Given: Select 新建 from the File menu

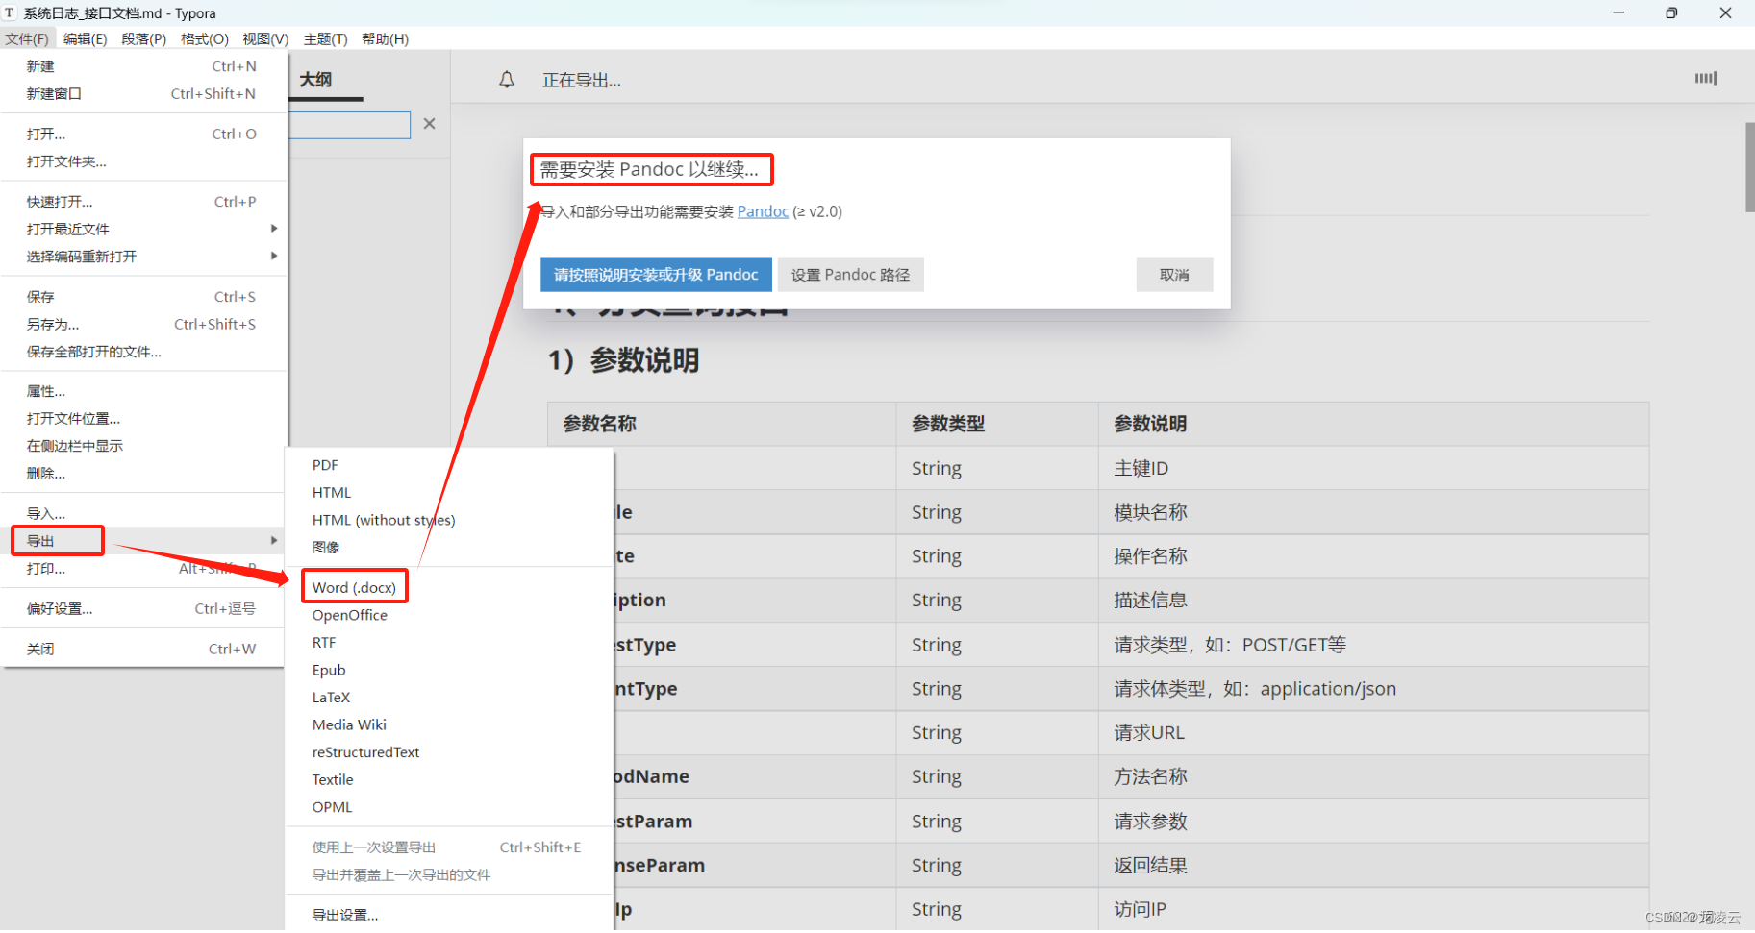Looking at the screenshot, I should coord(143,66).
